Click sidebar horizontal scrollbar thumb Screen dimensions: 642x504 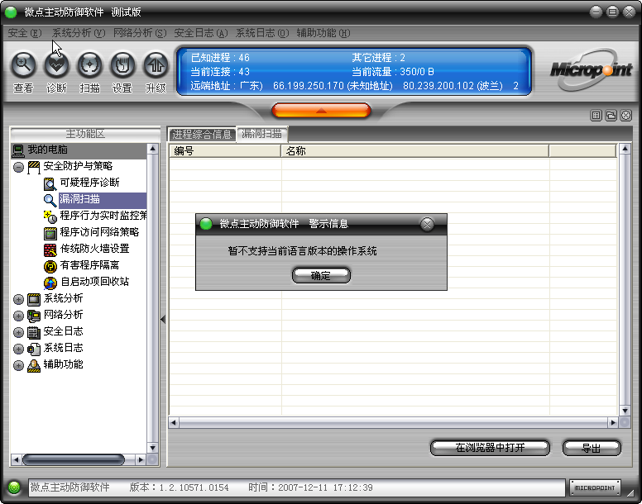coord(74,460)
